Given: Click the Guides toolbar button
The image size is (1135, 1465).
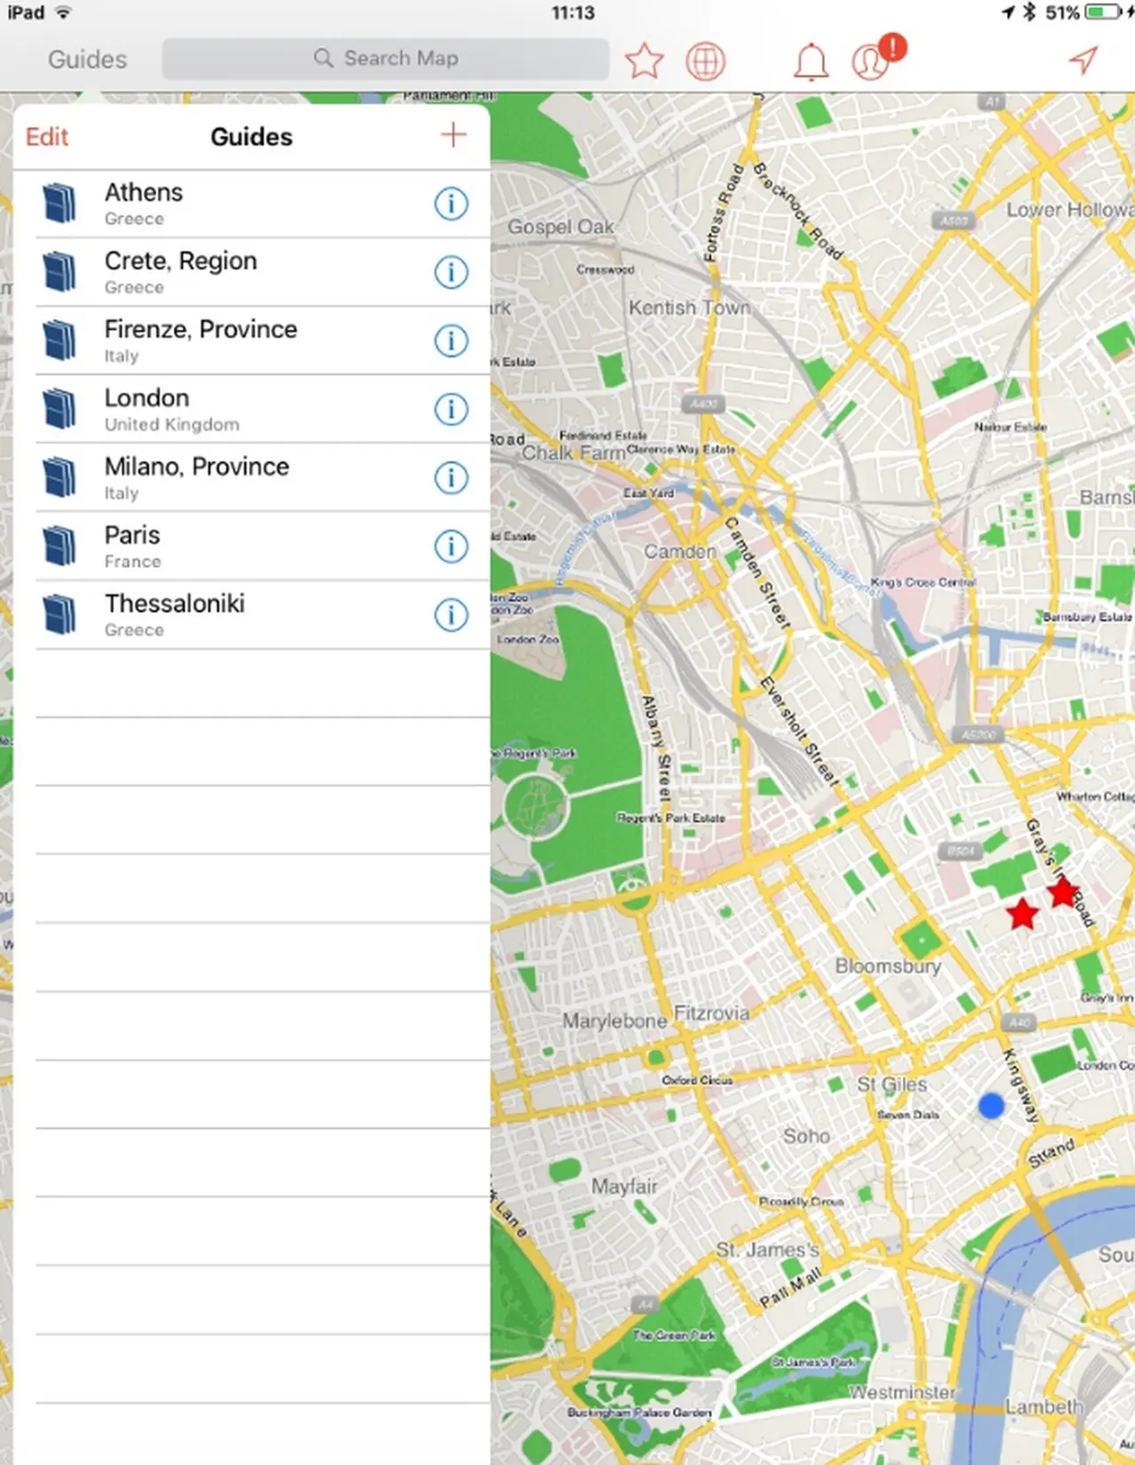Looking at the screenshot, I should pos(87,59).
